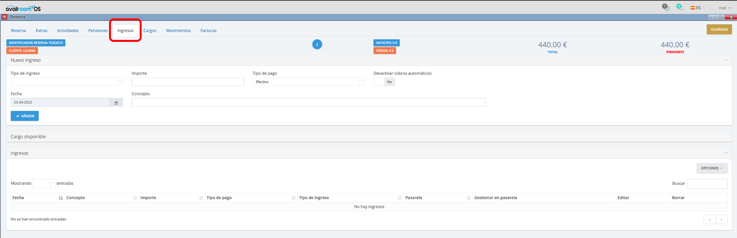This screenshot has height=238, width=737.
Task: Open the Tipo de ingreso dropdown
Action: (67, 82)
